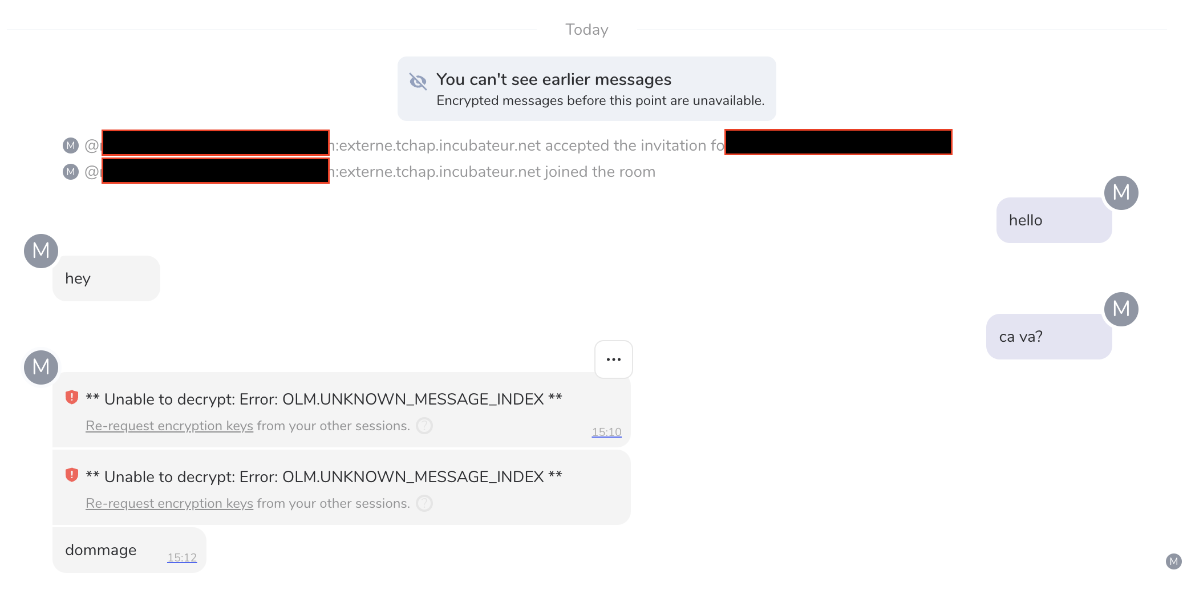Select the "dommage" message bubble
The image size is (1183, 590).
(x=101, y=549)
